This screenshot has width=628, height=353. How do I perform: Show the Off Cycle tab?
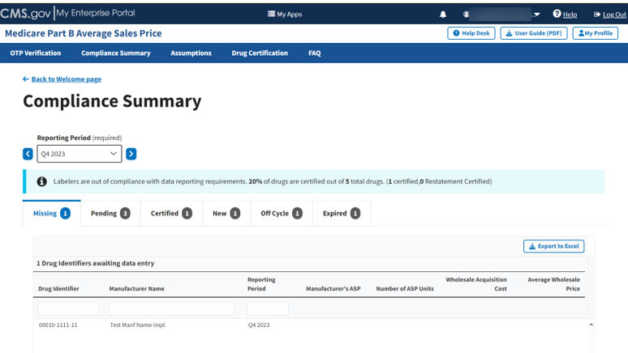pos(281,213)
